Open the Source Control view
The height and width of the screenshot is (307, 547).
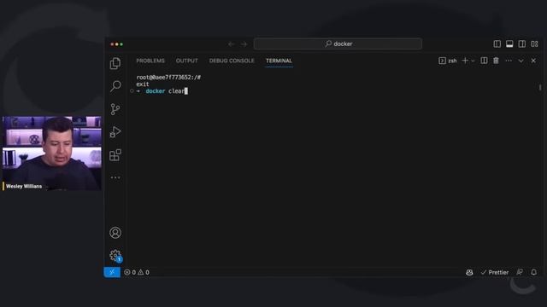pyautogui.click(x=115, y=109)
